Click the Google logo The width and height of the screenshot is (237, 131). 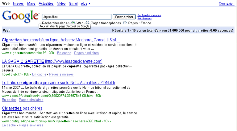20,16
